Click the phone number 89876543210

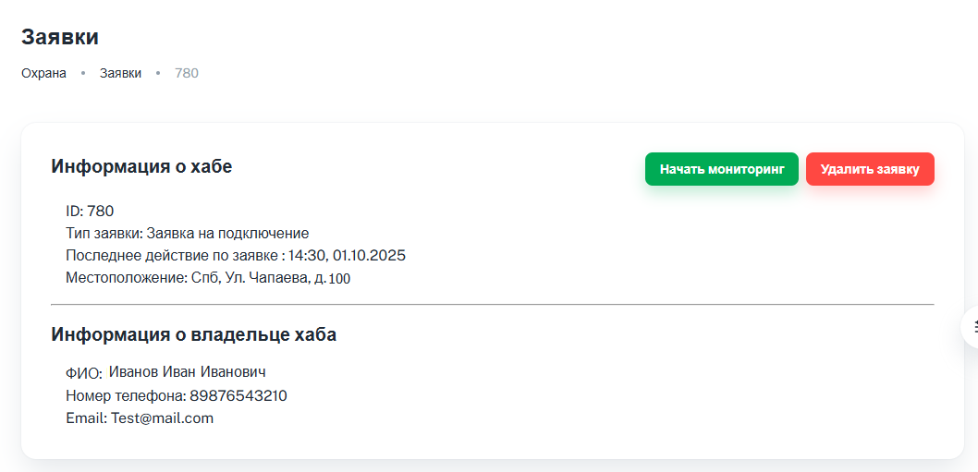click(x=238, y=396)
